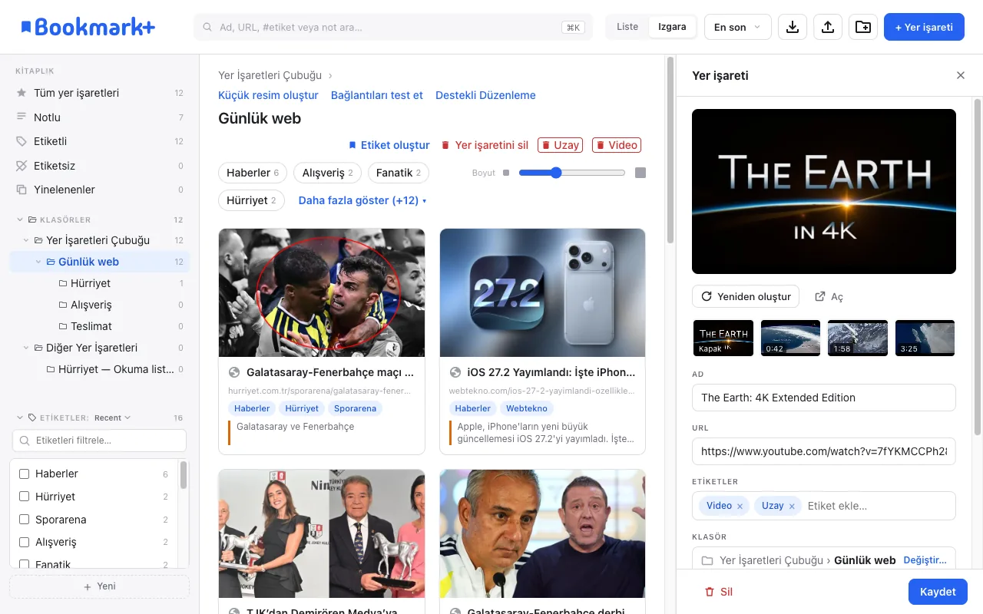Click the bookmark search field
Screen dimensions: 983x614
pyautogui.click(x=392, y=27)
